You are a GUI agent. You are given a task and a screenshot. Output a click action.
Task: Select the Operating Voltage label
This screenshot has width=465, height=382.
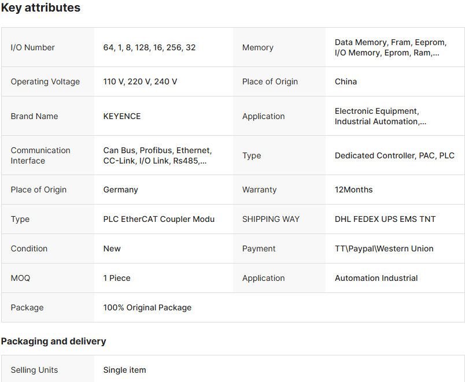tap(45, 81)
